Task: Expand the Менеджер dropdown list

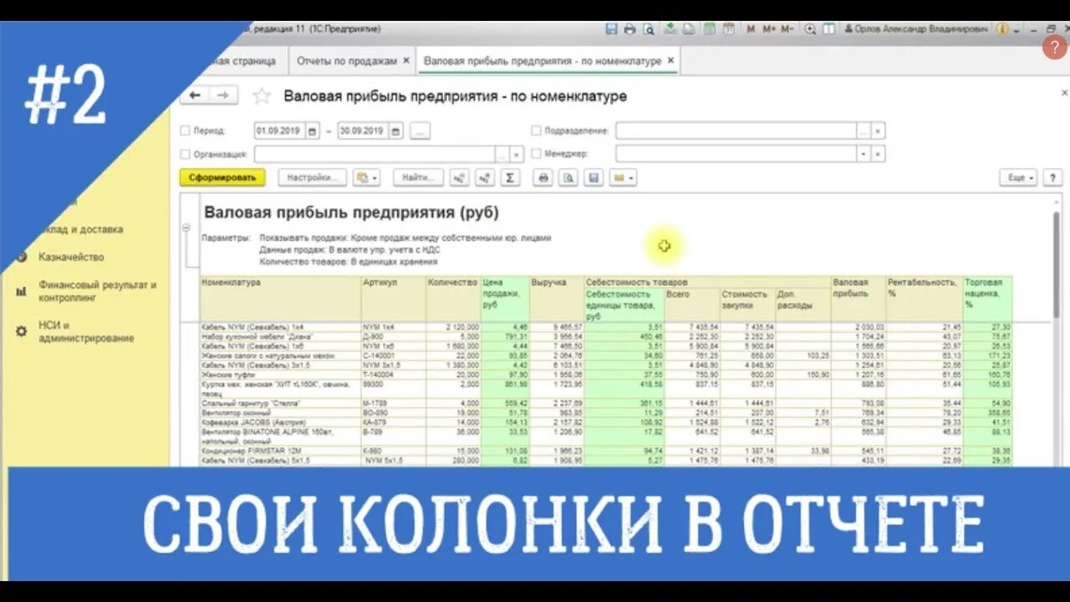Action: click(864, 154)
